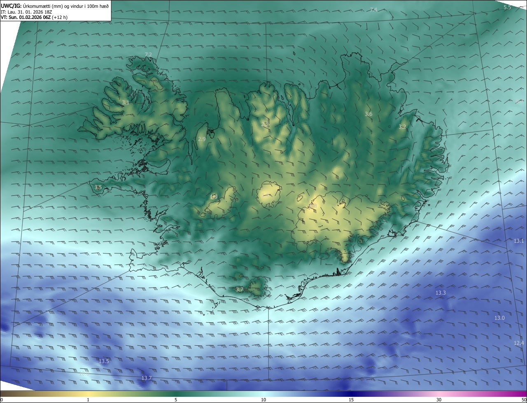527x403 pixels.
Task: Click the 50 tick label on the color scale
Action: click(x=524, y=400)
